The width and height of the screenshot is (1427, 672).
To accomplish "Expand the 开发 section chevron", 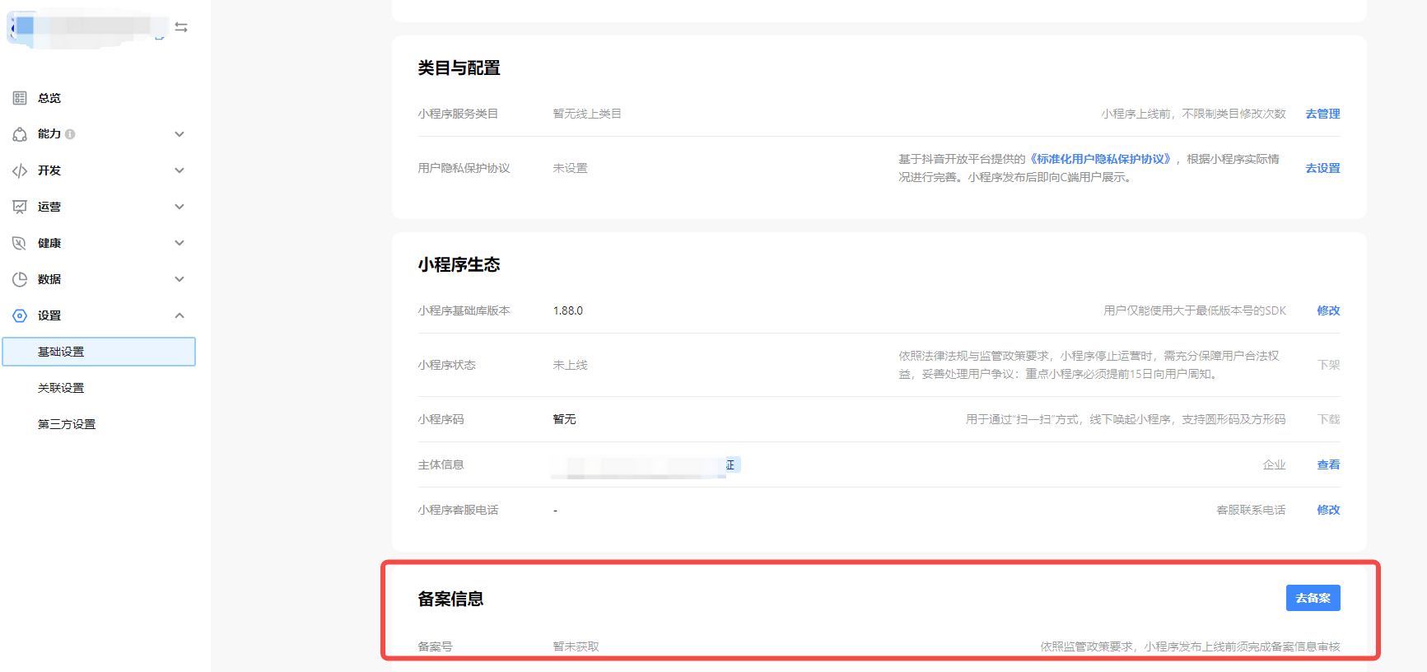I will pyautogui.click(x=180, y=170).
